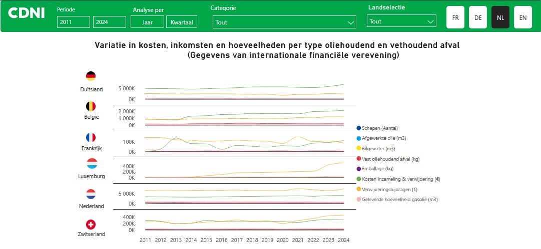541x249 pixels.
Task: Click the Duitsland flag icon
Action: coord(91,76)
